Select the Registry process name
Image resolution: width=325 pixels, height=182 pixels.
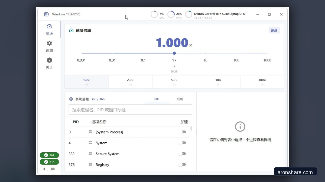[102, 164]
